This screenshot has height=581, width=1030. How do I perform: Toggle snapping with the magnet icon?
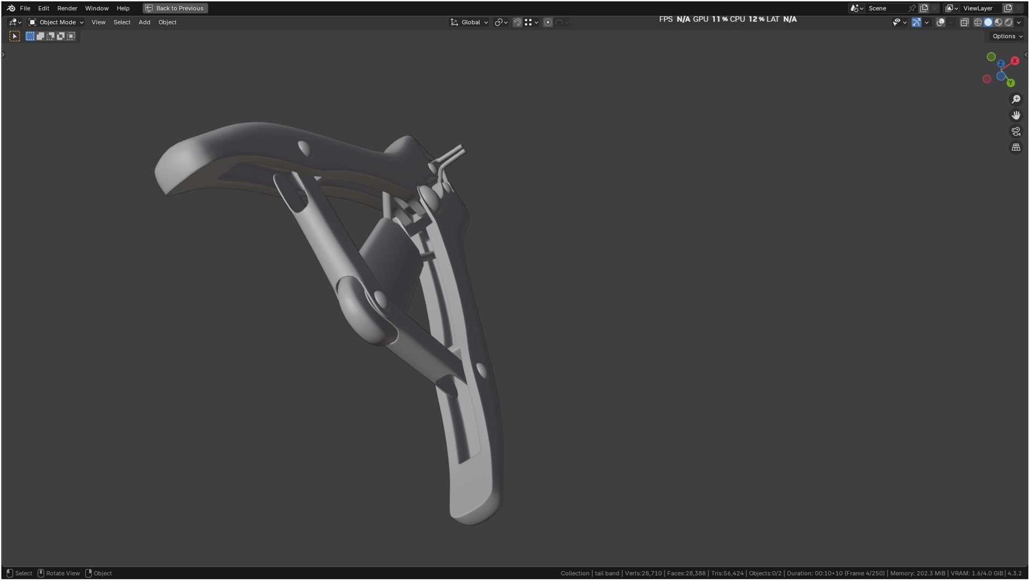tap(517, 22)
